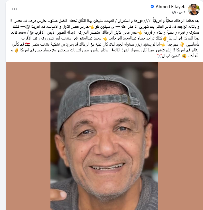
Task: Click the soccer ball emoji in the post
Action: coord(28,27)
